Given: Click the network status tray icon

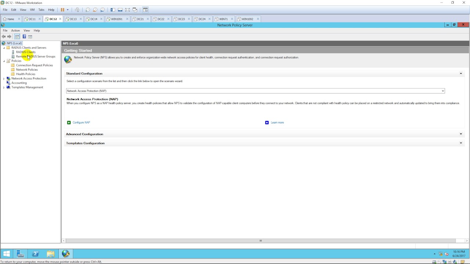Looking at the screenshot, I should [441, 254].
